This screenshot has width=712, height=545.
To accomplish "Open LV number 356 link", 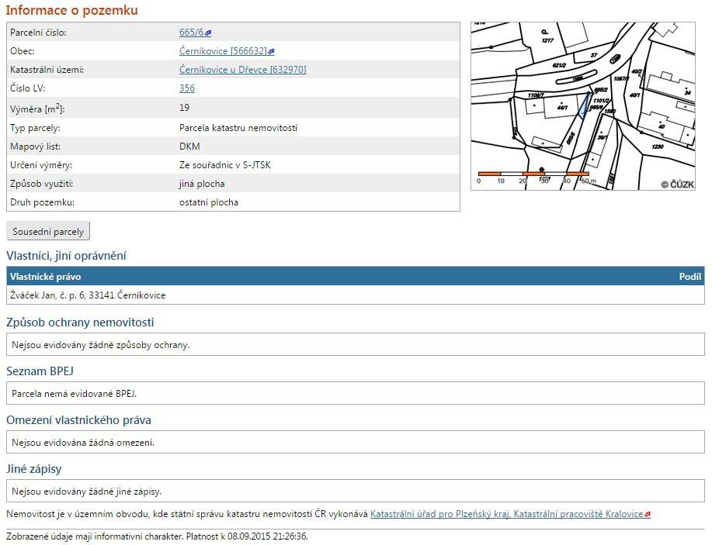I will pos(186,88).
